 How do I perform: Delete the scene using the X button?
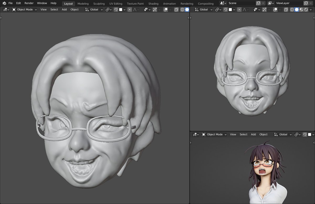pos(264,3)
